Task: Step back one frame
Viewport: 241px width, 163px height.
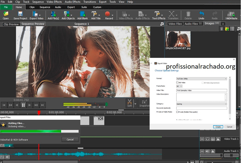Action: (x=17, y=105)
